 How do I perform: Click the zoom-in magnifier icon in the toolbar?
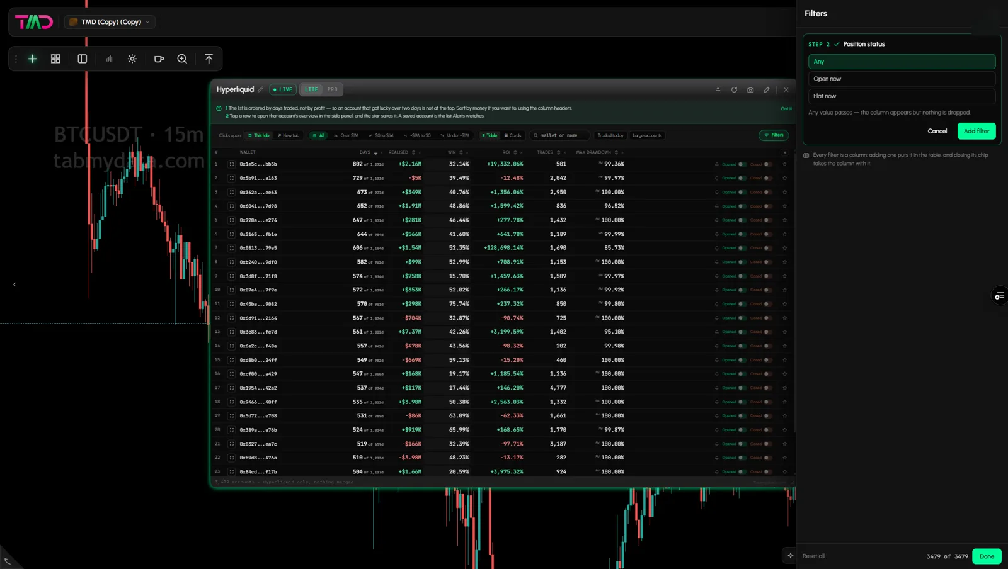click(x=182, y=59)
